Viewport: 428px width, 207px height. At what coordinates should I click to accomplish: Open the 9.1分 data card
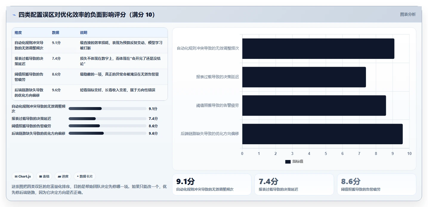coord(212,184)
